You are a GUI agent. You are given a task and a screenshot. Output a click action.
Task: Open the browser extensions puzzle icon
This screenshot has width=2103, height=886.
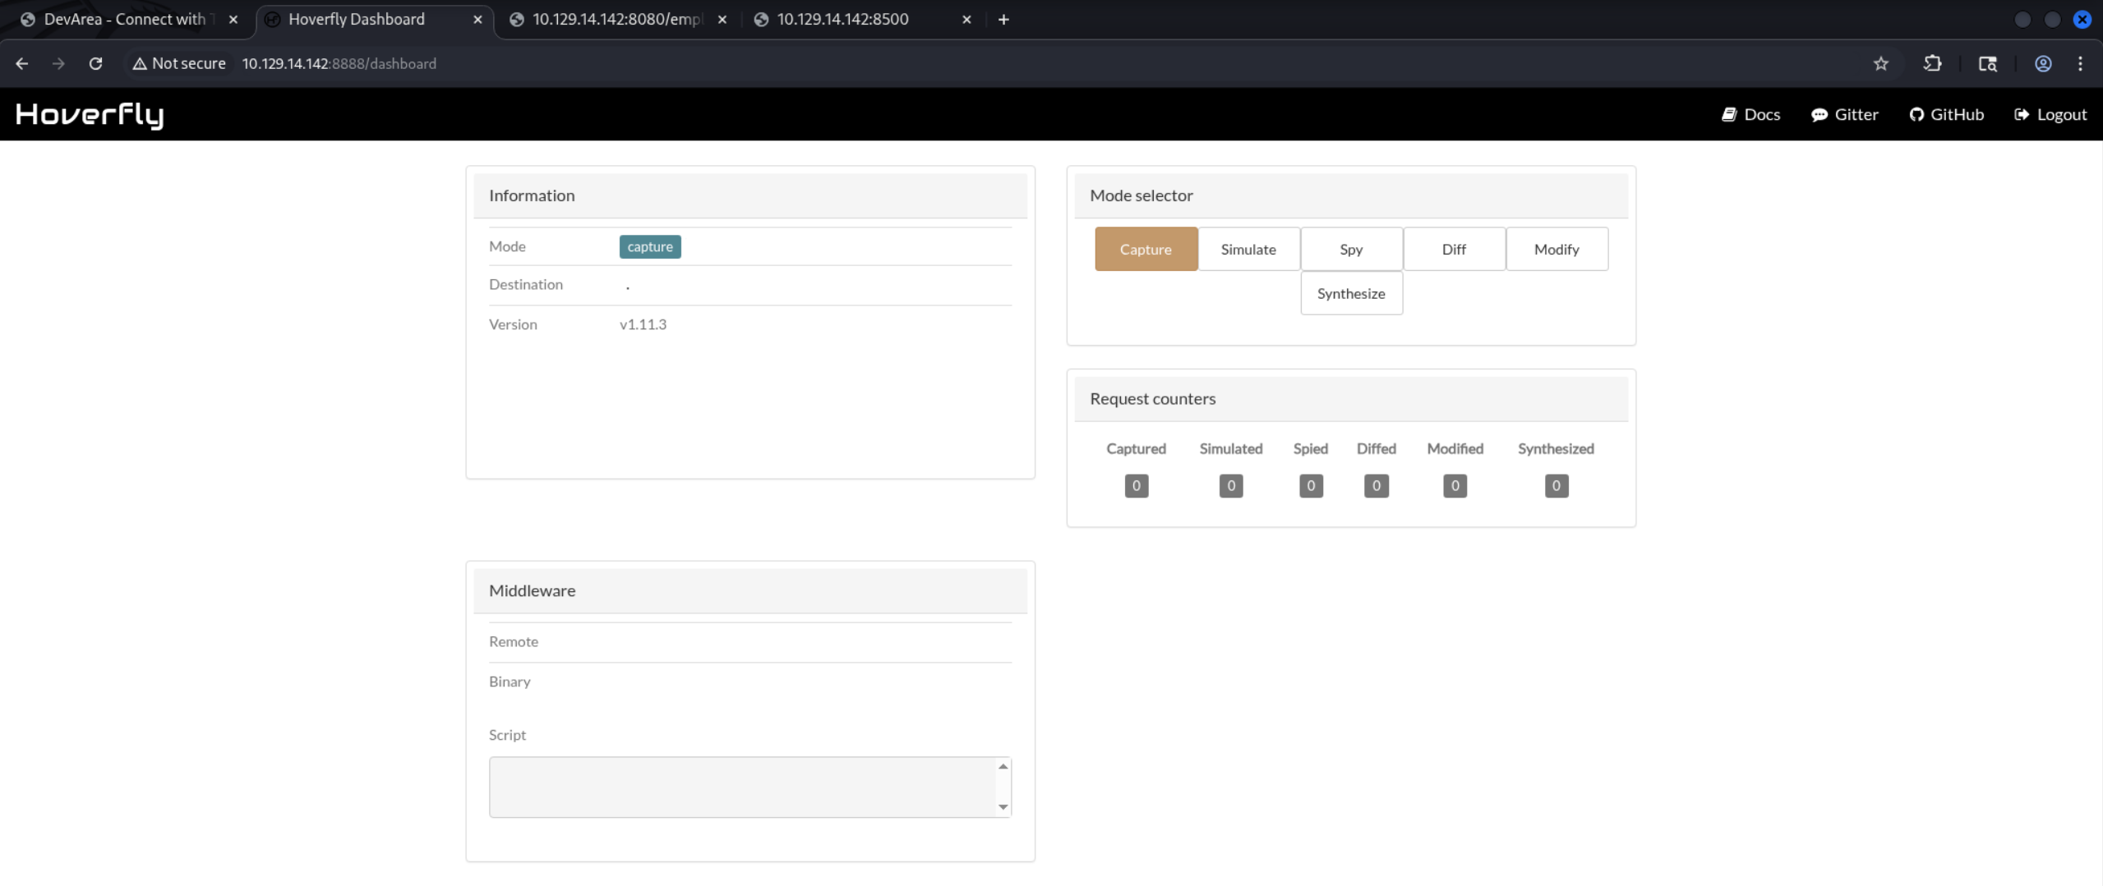tap(1932, 63)
